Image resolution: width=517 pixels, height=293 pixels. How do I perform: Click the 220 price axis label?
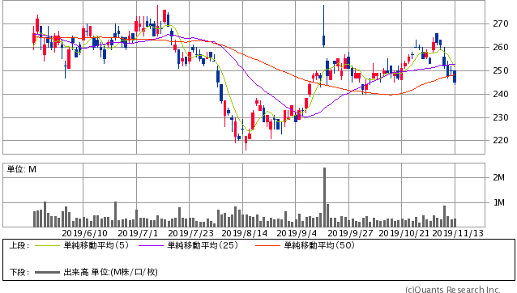coord(501,141)
